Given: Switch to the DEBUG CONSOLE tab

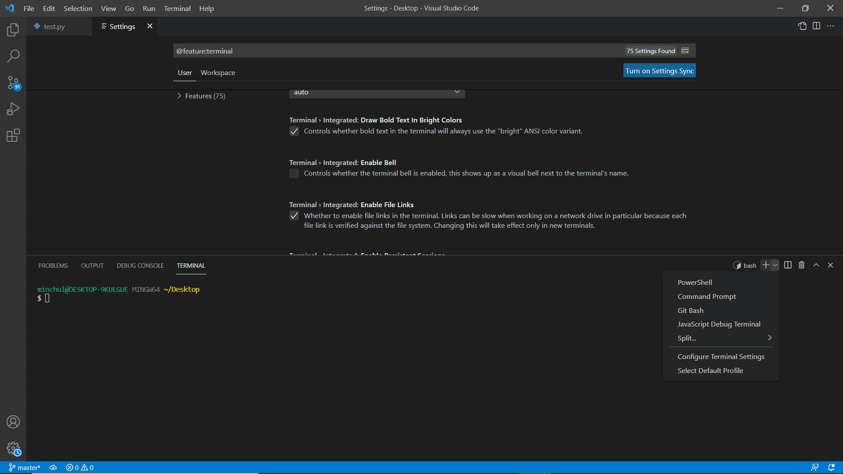Looking at the screenshot, I should coord(140,266).
